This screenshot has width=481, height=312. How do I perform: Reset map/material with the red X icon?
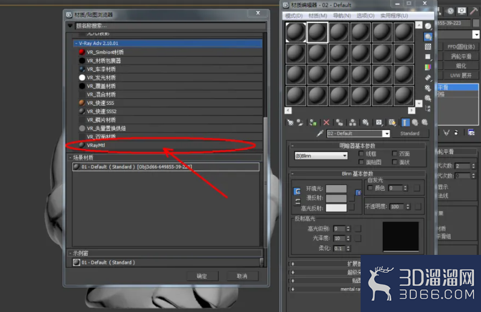point(326,123)
